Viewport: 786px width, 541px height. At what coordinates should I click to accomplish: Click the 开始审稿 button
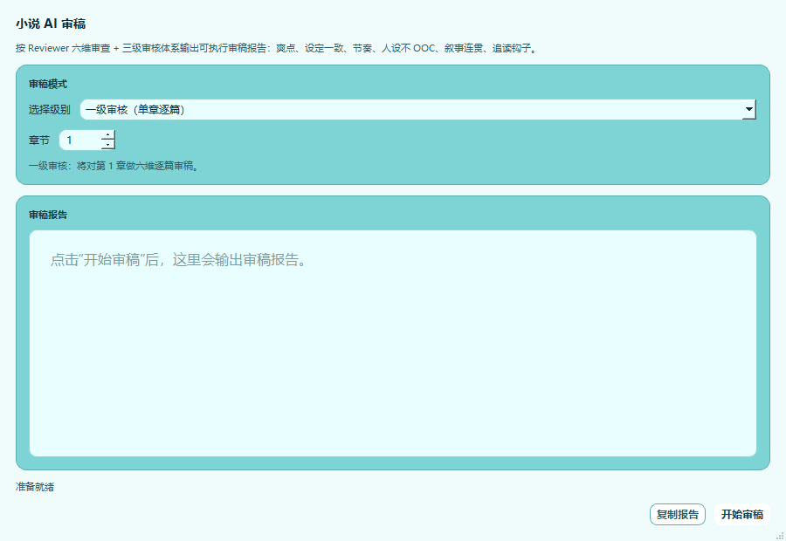(x=741, y=515)
